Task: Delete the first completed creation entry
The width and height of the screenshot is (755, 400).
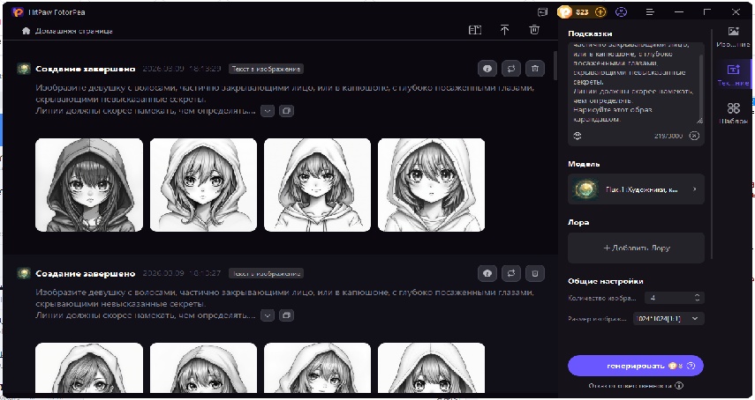Action: (x=534, y=68)
